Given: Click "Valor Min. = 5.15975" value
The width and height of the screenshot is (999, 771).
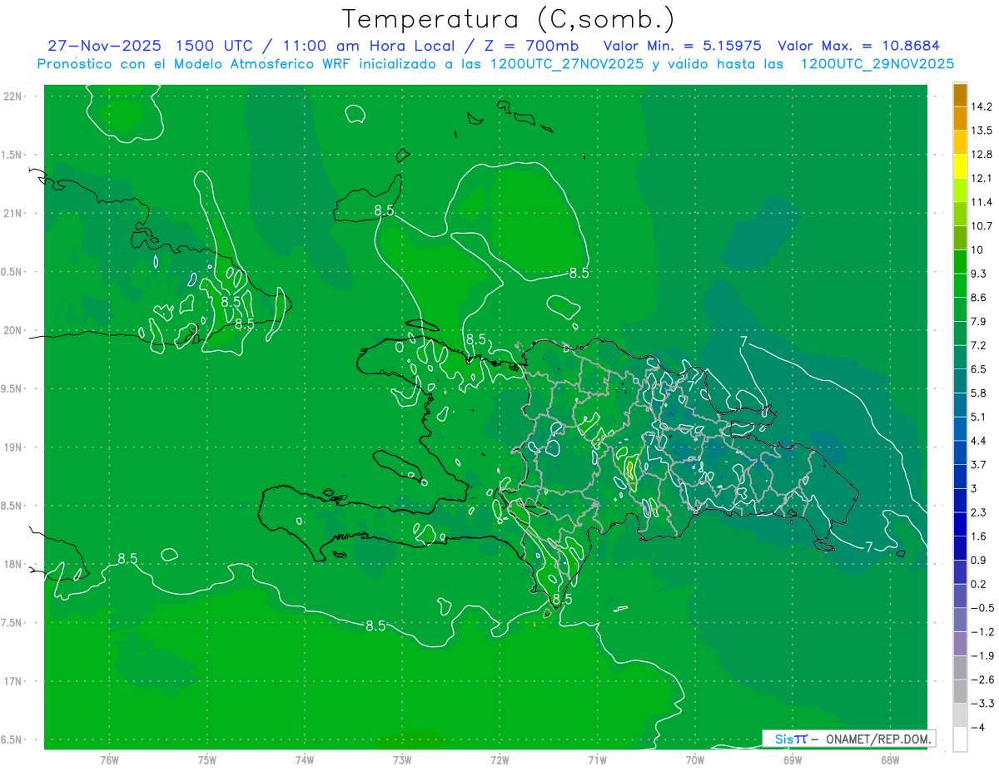Looking at the screenshot, I should tap(682, 46).
